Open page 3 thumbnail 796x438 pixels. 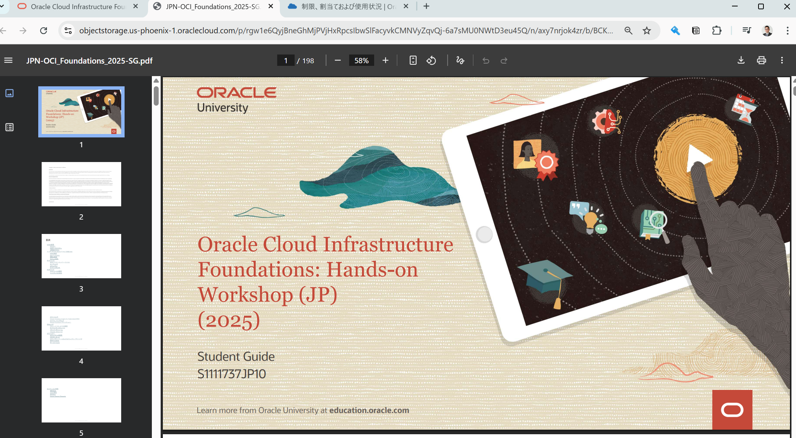tap(81, 256)
